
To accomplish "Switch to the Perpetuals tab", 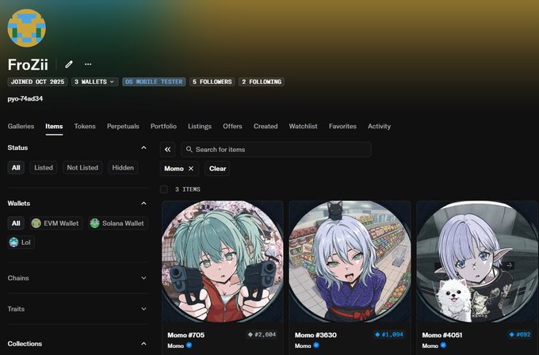I will [123, 126].
